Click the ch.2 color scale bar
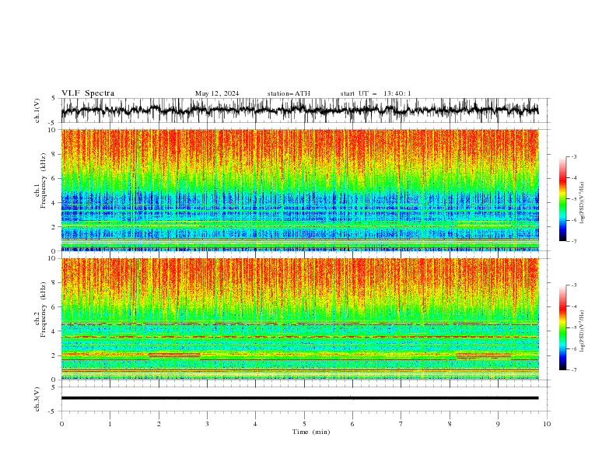616x476 pixels. (563, 327)
